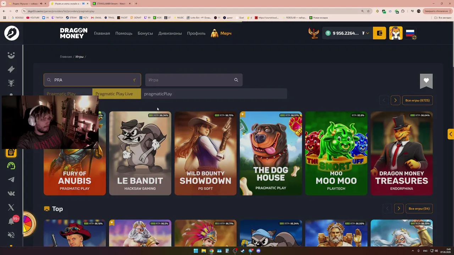This screenshot has width=454, height=255.
Task: Show previous games in the first carousel
Action: point(384,101)
